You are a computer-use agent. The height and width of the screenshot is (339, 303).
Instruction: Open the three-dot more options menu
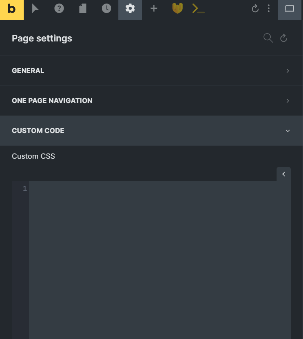click(269, 8)
